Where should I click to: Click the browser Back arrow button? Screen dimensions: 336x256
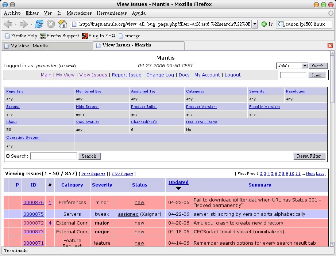(8, 24)
